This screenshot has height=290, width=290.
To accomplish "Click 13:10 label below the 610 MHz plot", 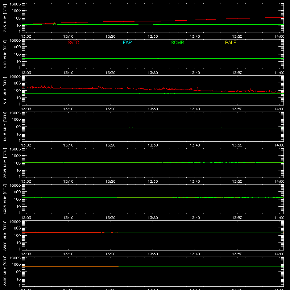I will [x=69, y=109].
